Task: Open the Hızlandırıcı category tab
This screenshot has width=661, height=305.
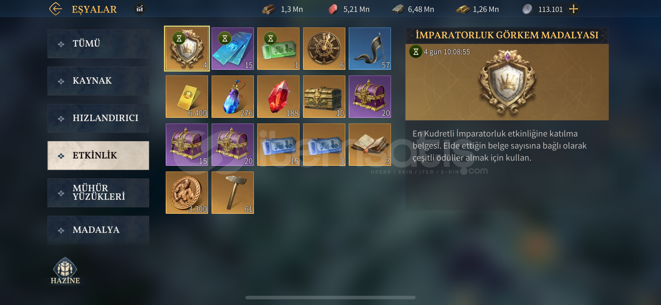Action: (x=98, y=118)
